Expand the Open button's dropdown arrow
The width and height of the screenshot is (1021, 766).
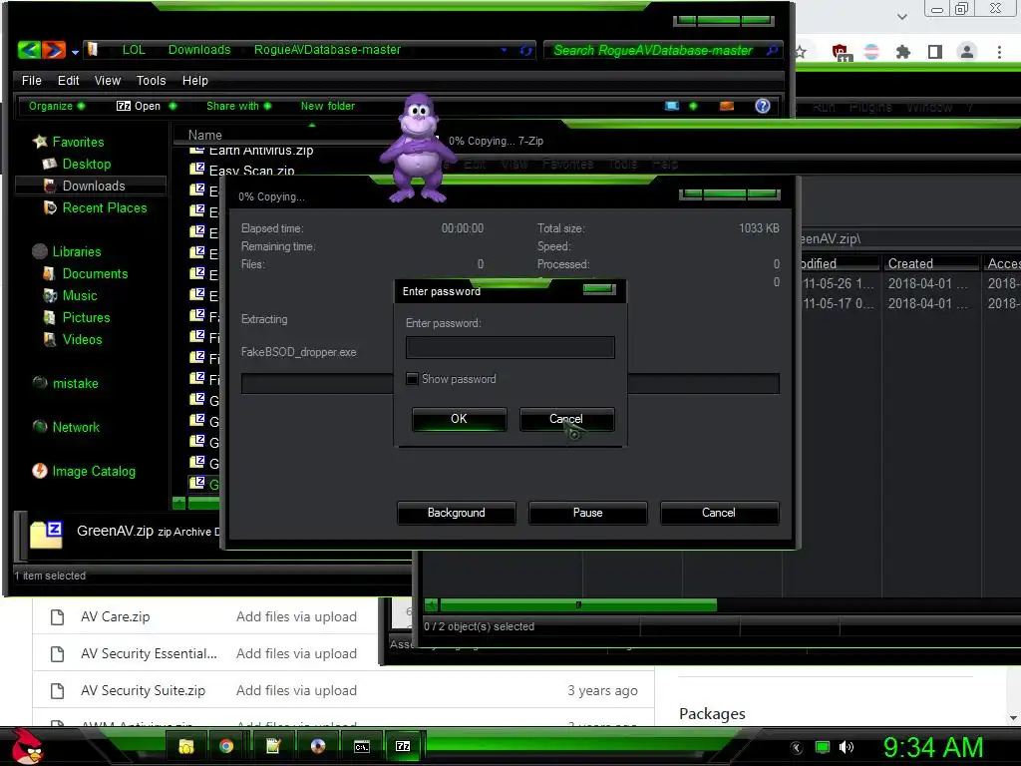[x=172, y=106]
